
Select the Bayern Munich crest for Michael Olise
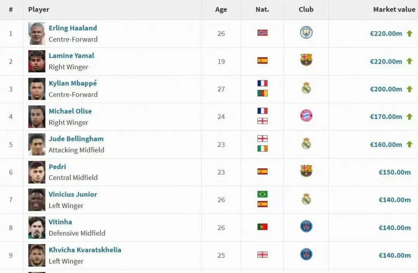click(x=306, y=116)
